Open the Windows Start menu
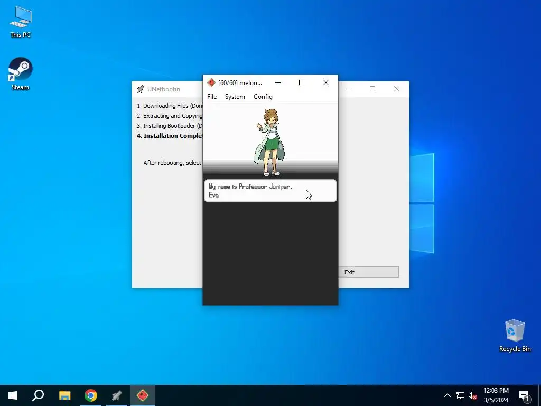541x406 pixels. [x=13, y=395]
